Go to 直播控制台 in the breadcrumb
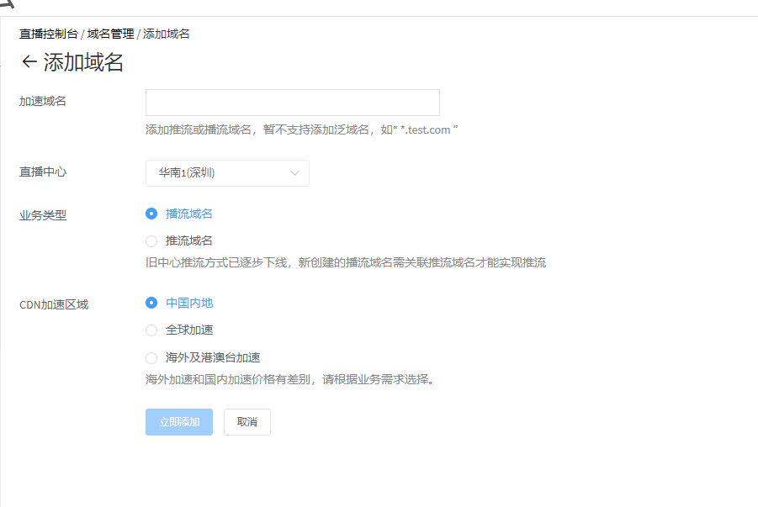This screenshot has width=758, height=507. pos(49,34)
